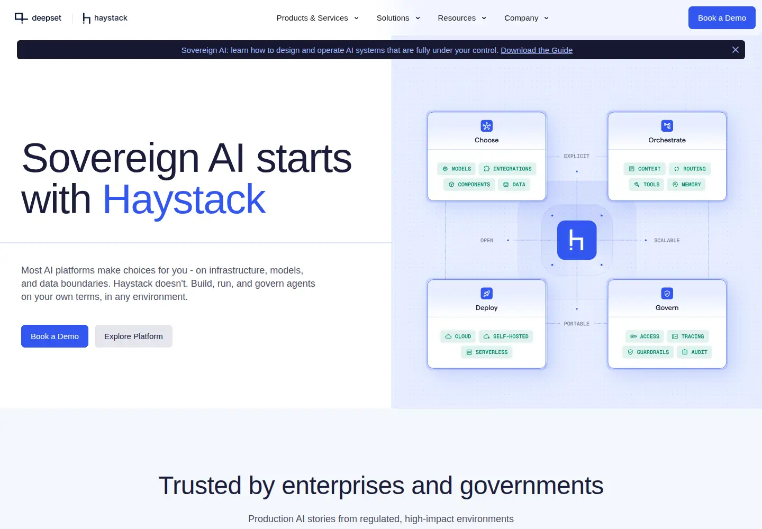Click the TOOLS tag
762x529 pixels.
[647, 185]
